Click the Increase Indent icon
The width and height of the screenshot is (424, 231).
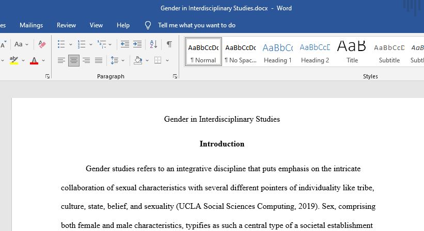[137, 44]
